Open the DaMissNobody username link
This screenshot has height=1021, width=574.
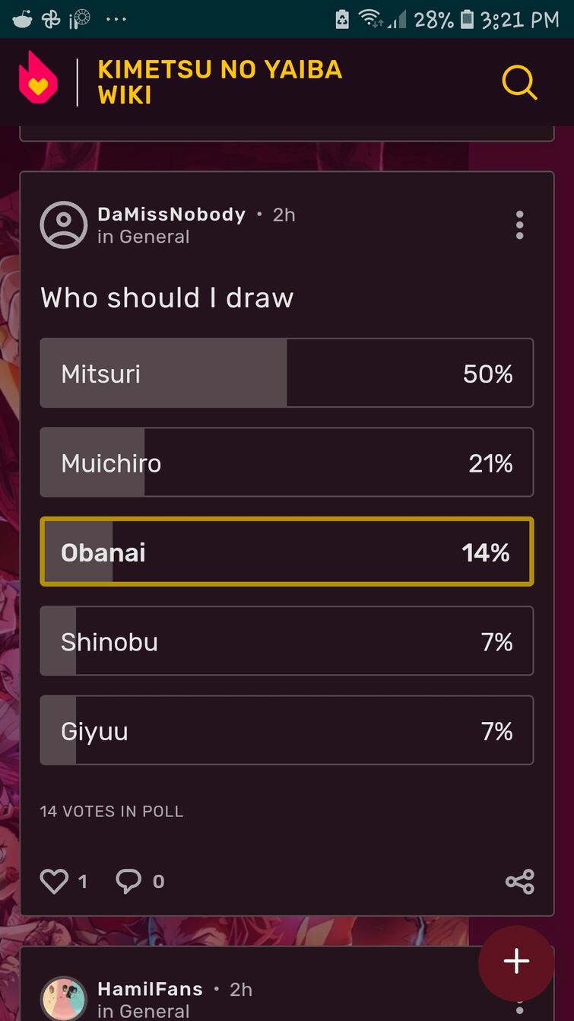(171, 215)
